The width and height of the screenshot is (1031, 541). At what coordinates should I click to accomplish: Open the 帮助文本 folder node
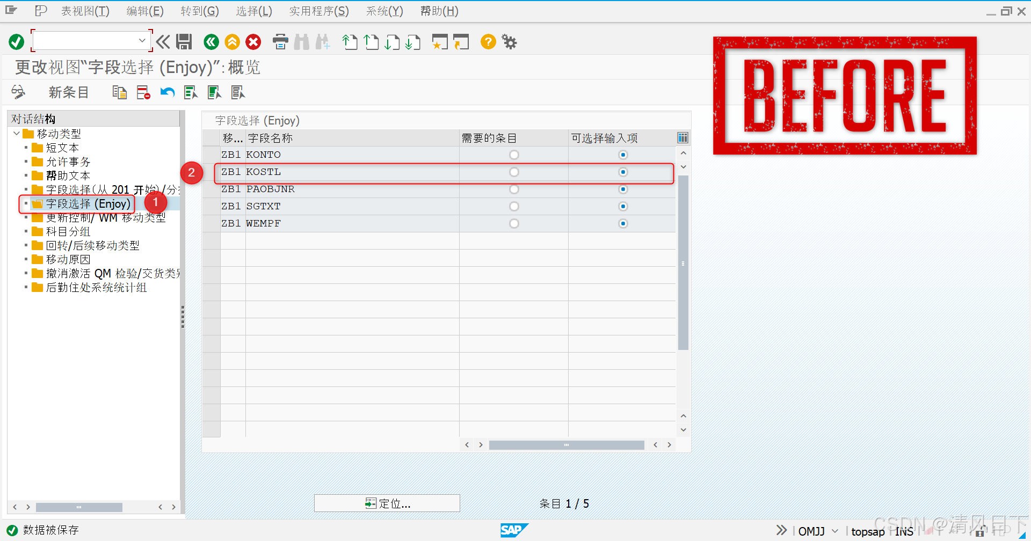61,176
